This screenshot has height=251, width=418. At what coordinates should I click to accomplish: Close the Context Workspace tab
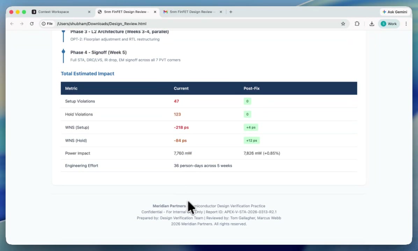pos(89,12)
